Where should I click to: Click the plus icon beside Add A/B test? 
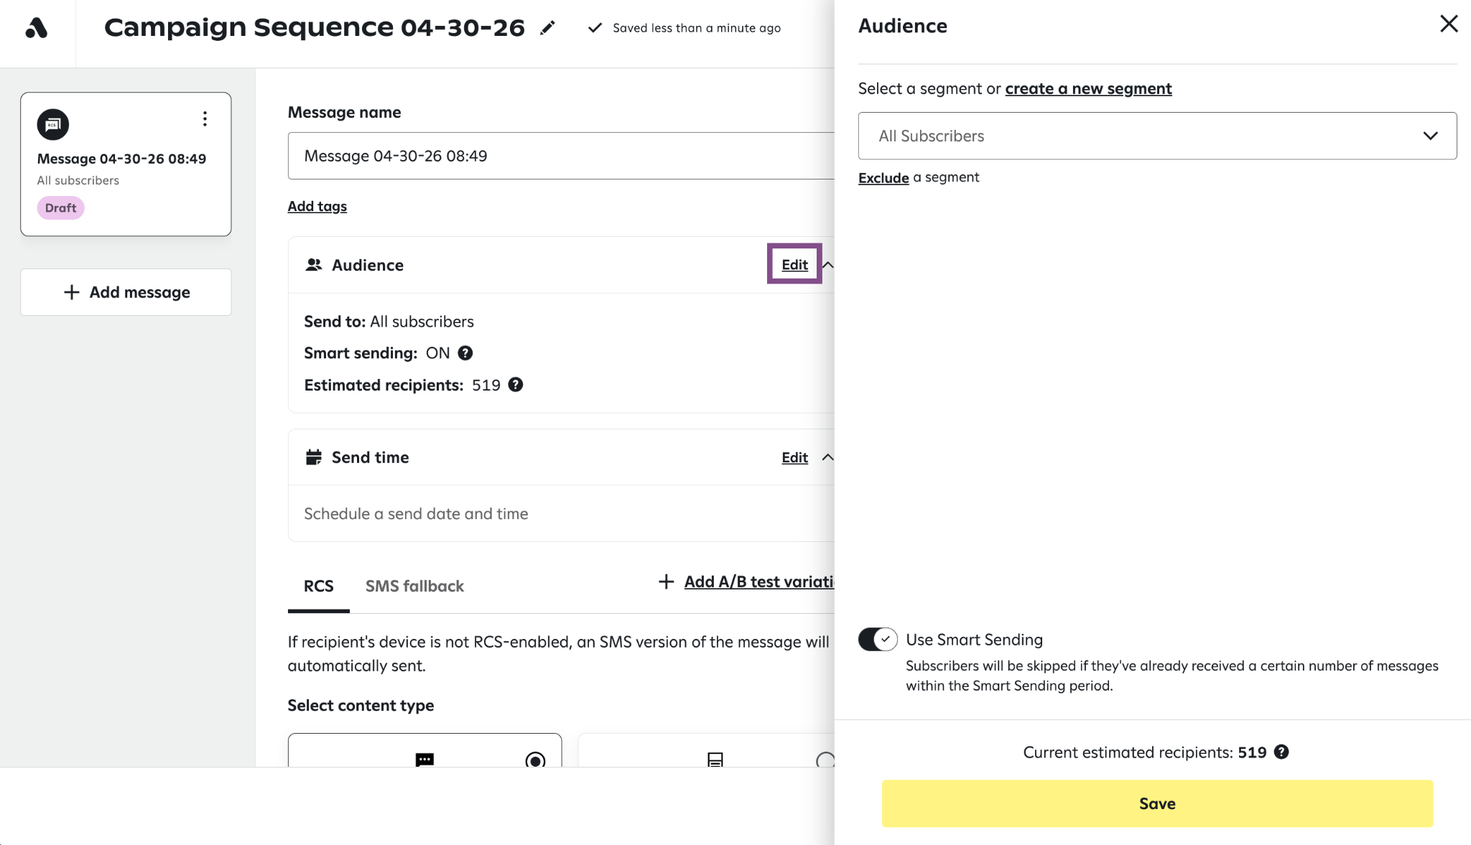coord(667,582)
